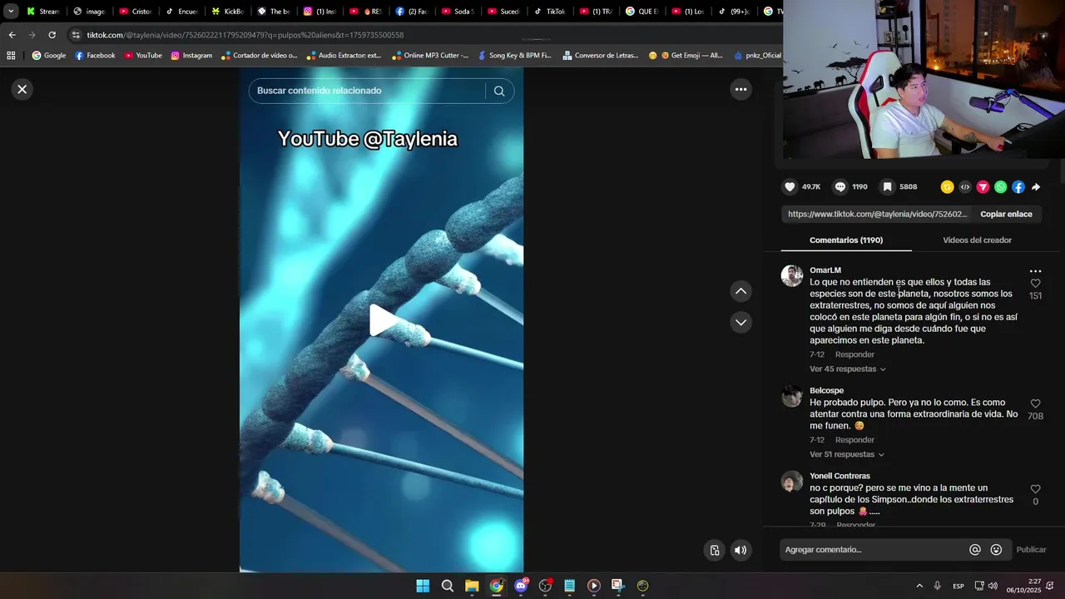1065x599 pixels.
Task: Switch to Videos del creador tab
Action: pos(977,240)
